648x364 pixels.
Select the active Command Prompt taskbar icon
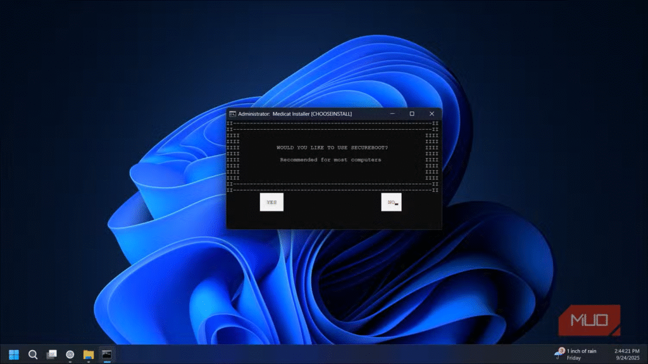107,355
